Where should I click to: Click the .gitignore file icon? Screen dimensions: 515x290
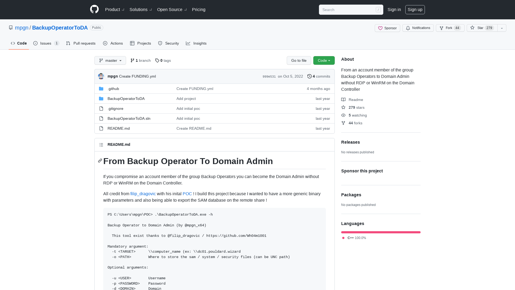pos(101,108)
